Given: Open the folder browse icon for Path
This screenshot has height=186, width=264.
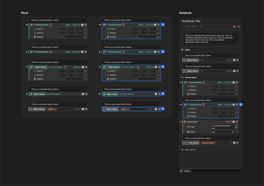Looking at the screenshot, I should [x=237, y=127].
